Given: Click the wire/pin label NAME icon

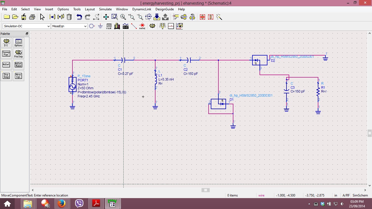Looking at the screenshot, I should 142,26.
